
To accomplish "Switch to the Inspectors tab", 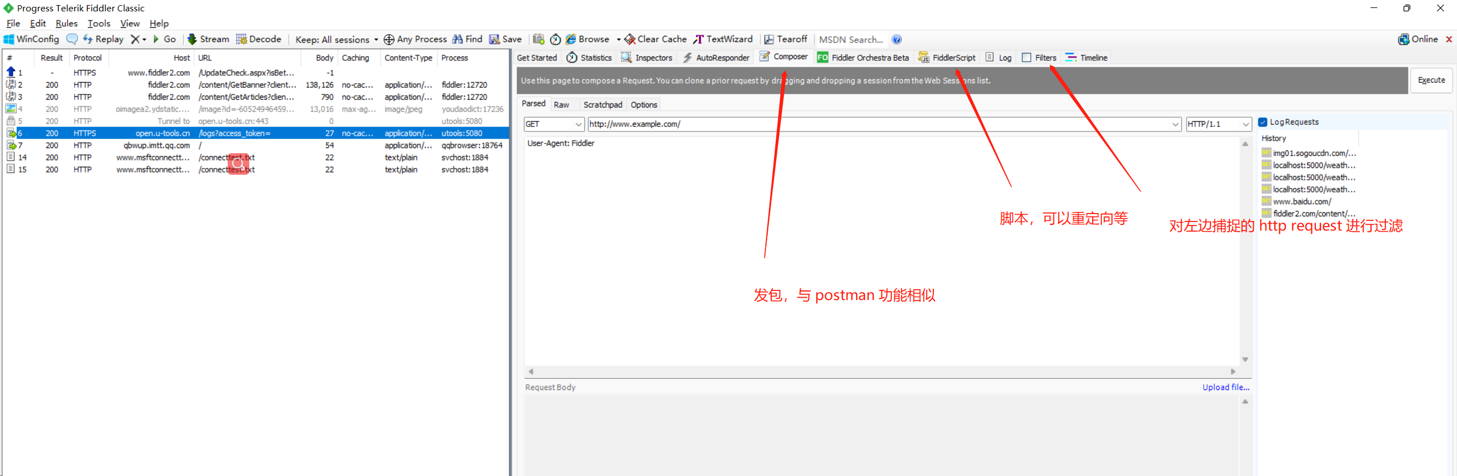I will point(647,58).
